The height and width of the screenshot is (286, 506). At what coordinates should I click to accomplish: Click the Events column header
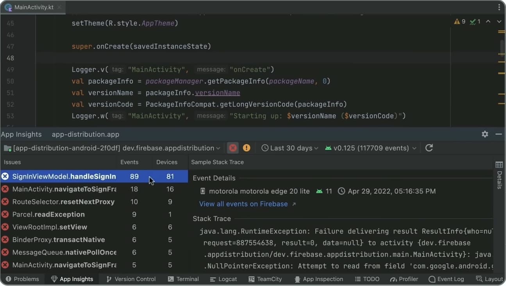tap(129, 162)
